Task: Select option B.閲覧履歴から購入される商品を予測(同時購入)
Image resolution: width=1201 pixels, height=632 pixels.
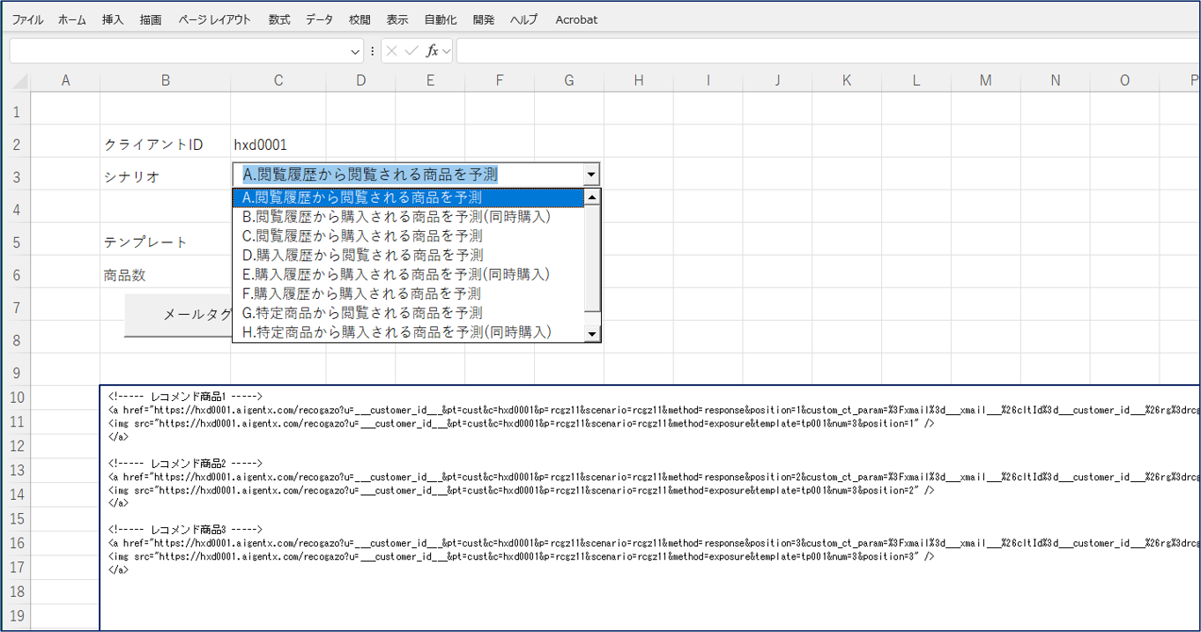Action: (x=408, y=217)
